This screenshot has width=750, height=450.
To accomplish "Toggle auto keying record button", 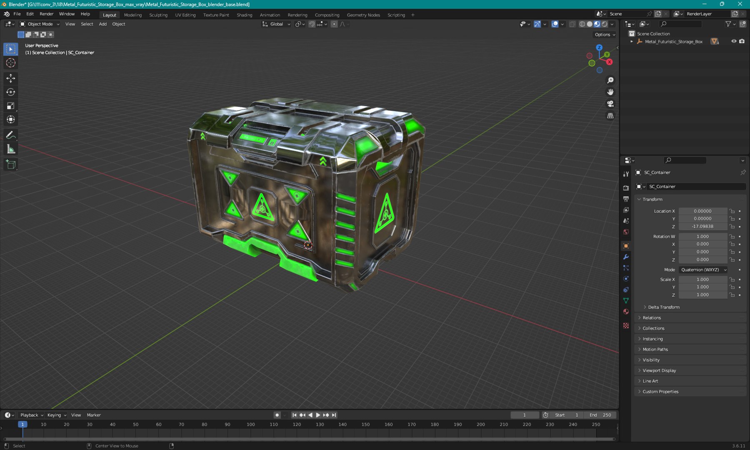I will 277,415.
